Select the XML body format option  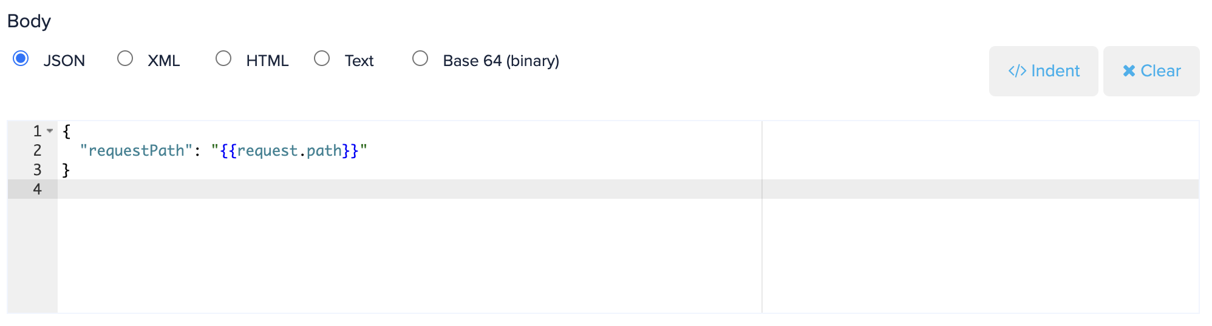(x=125, y=59)
